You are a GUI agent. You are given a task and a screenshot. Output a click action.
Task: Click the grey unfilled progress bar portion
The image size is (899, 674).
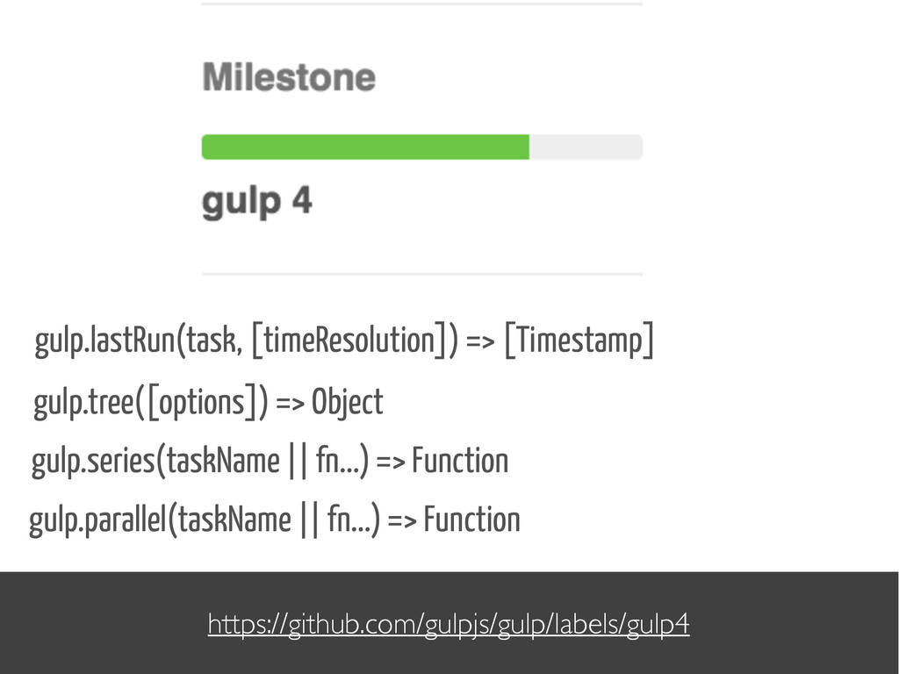[x=586, y=147]
